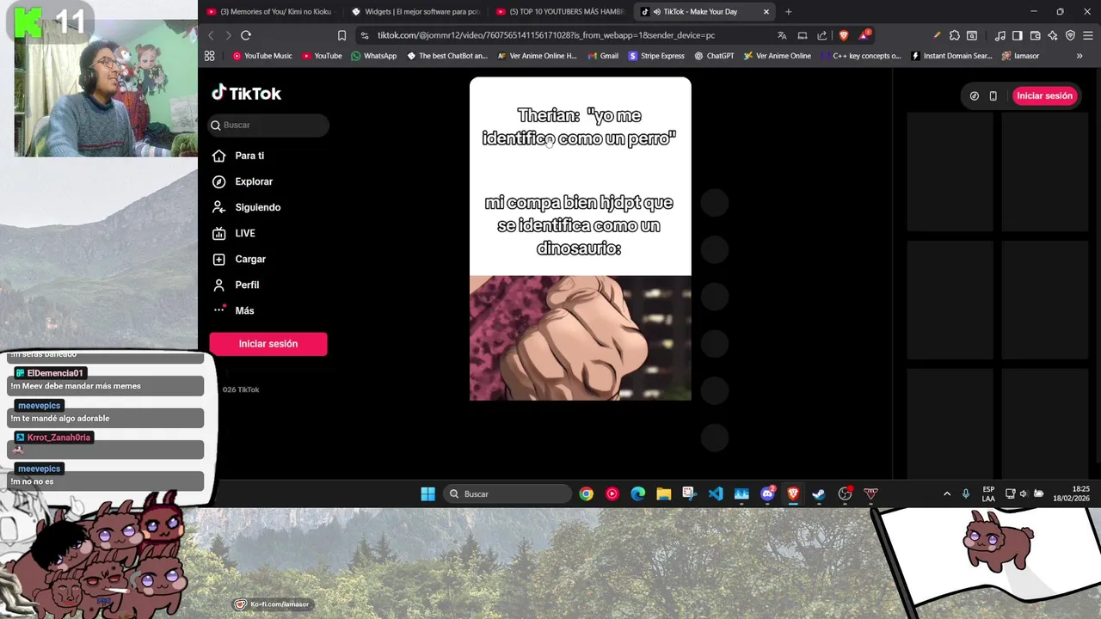The image size is (1101, 619).
Task: Open Discord from taskbar
Action: click(767, 493)
